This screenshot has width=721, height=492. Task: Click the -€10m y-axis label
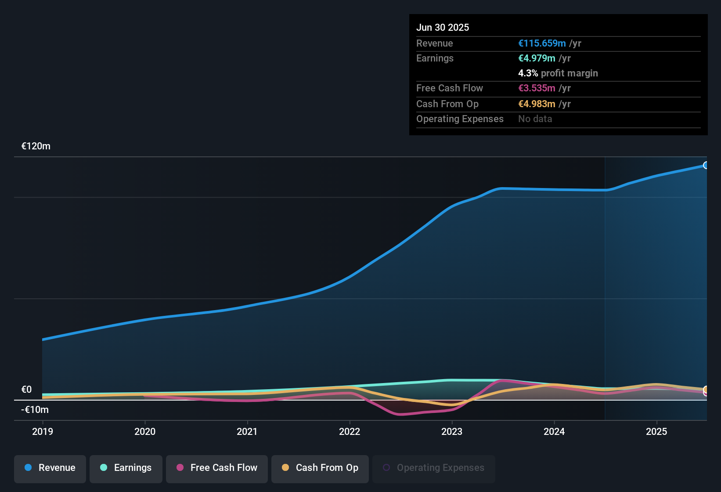pyautogui.click(x=35, y=410)
